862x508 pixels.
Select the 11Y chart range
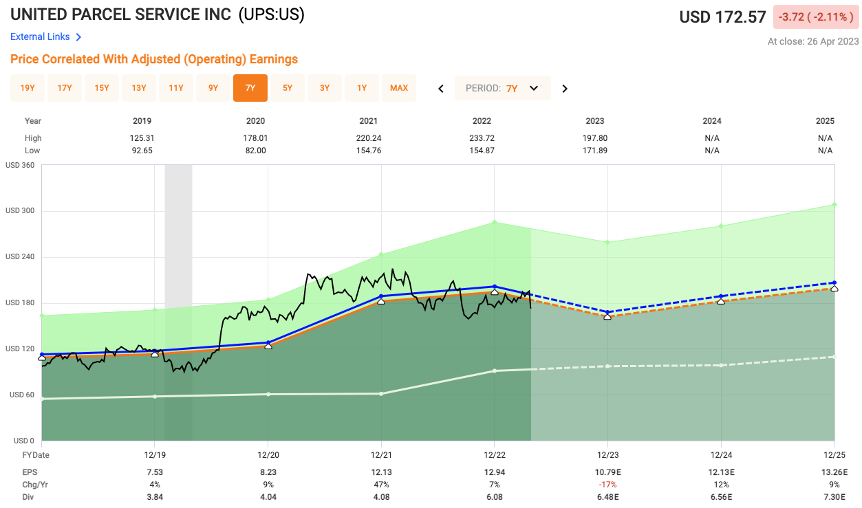pos(175,88)
